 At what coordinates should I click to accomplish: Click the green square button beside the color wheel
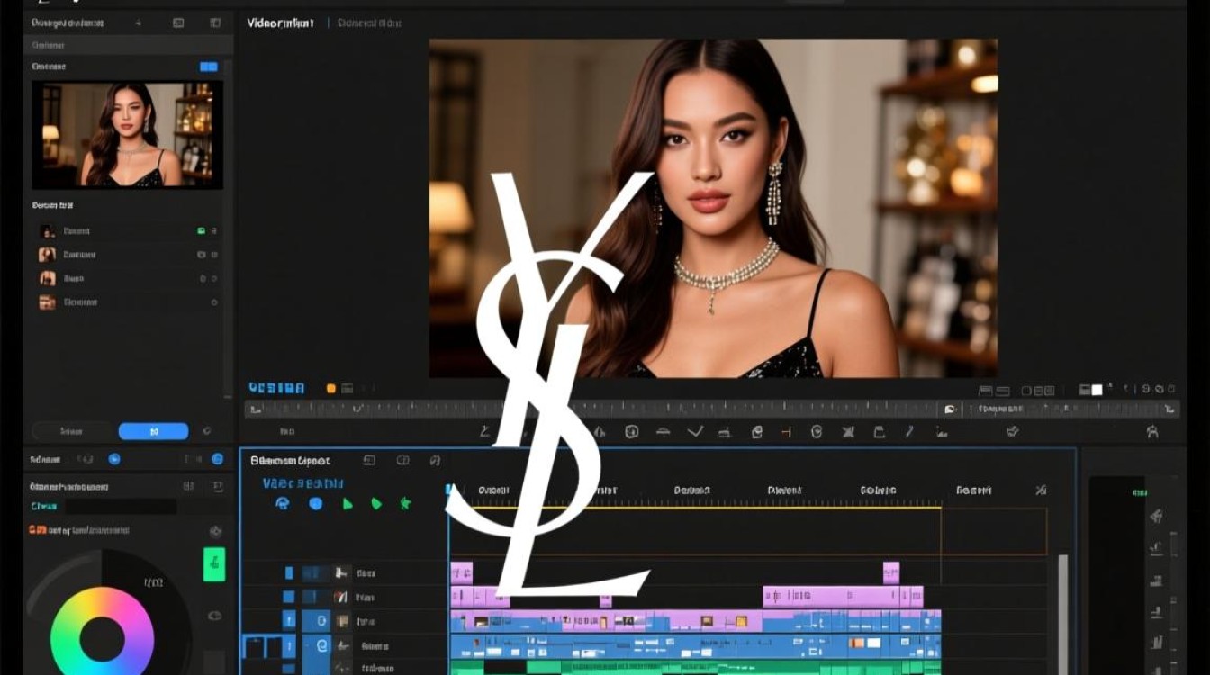pyautogui.click(x=214, y=564)
